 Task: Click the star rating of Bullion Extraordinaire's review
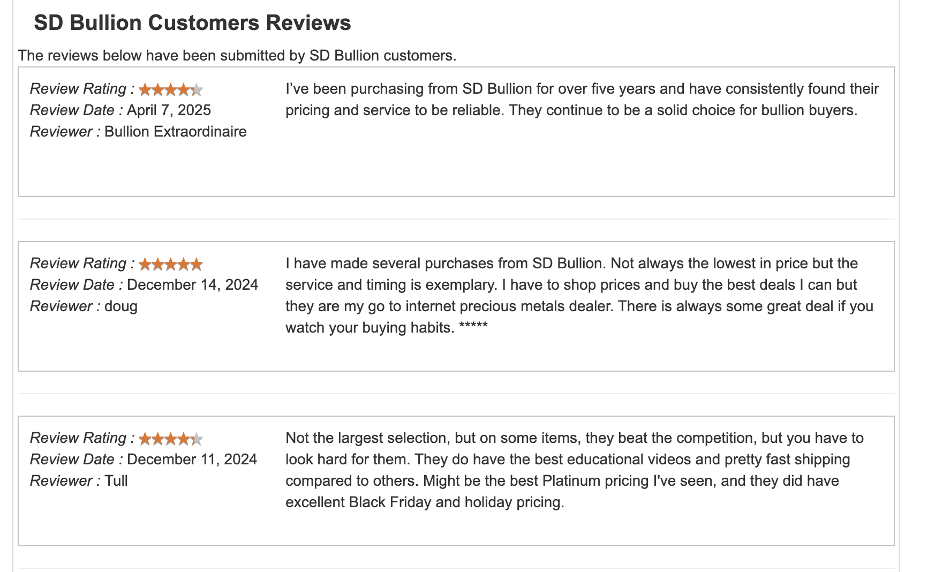coord(170,89)
